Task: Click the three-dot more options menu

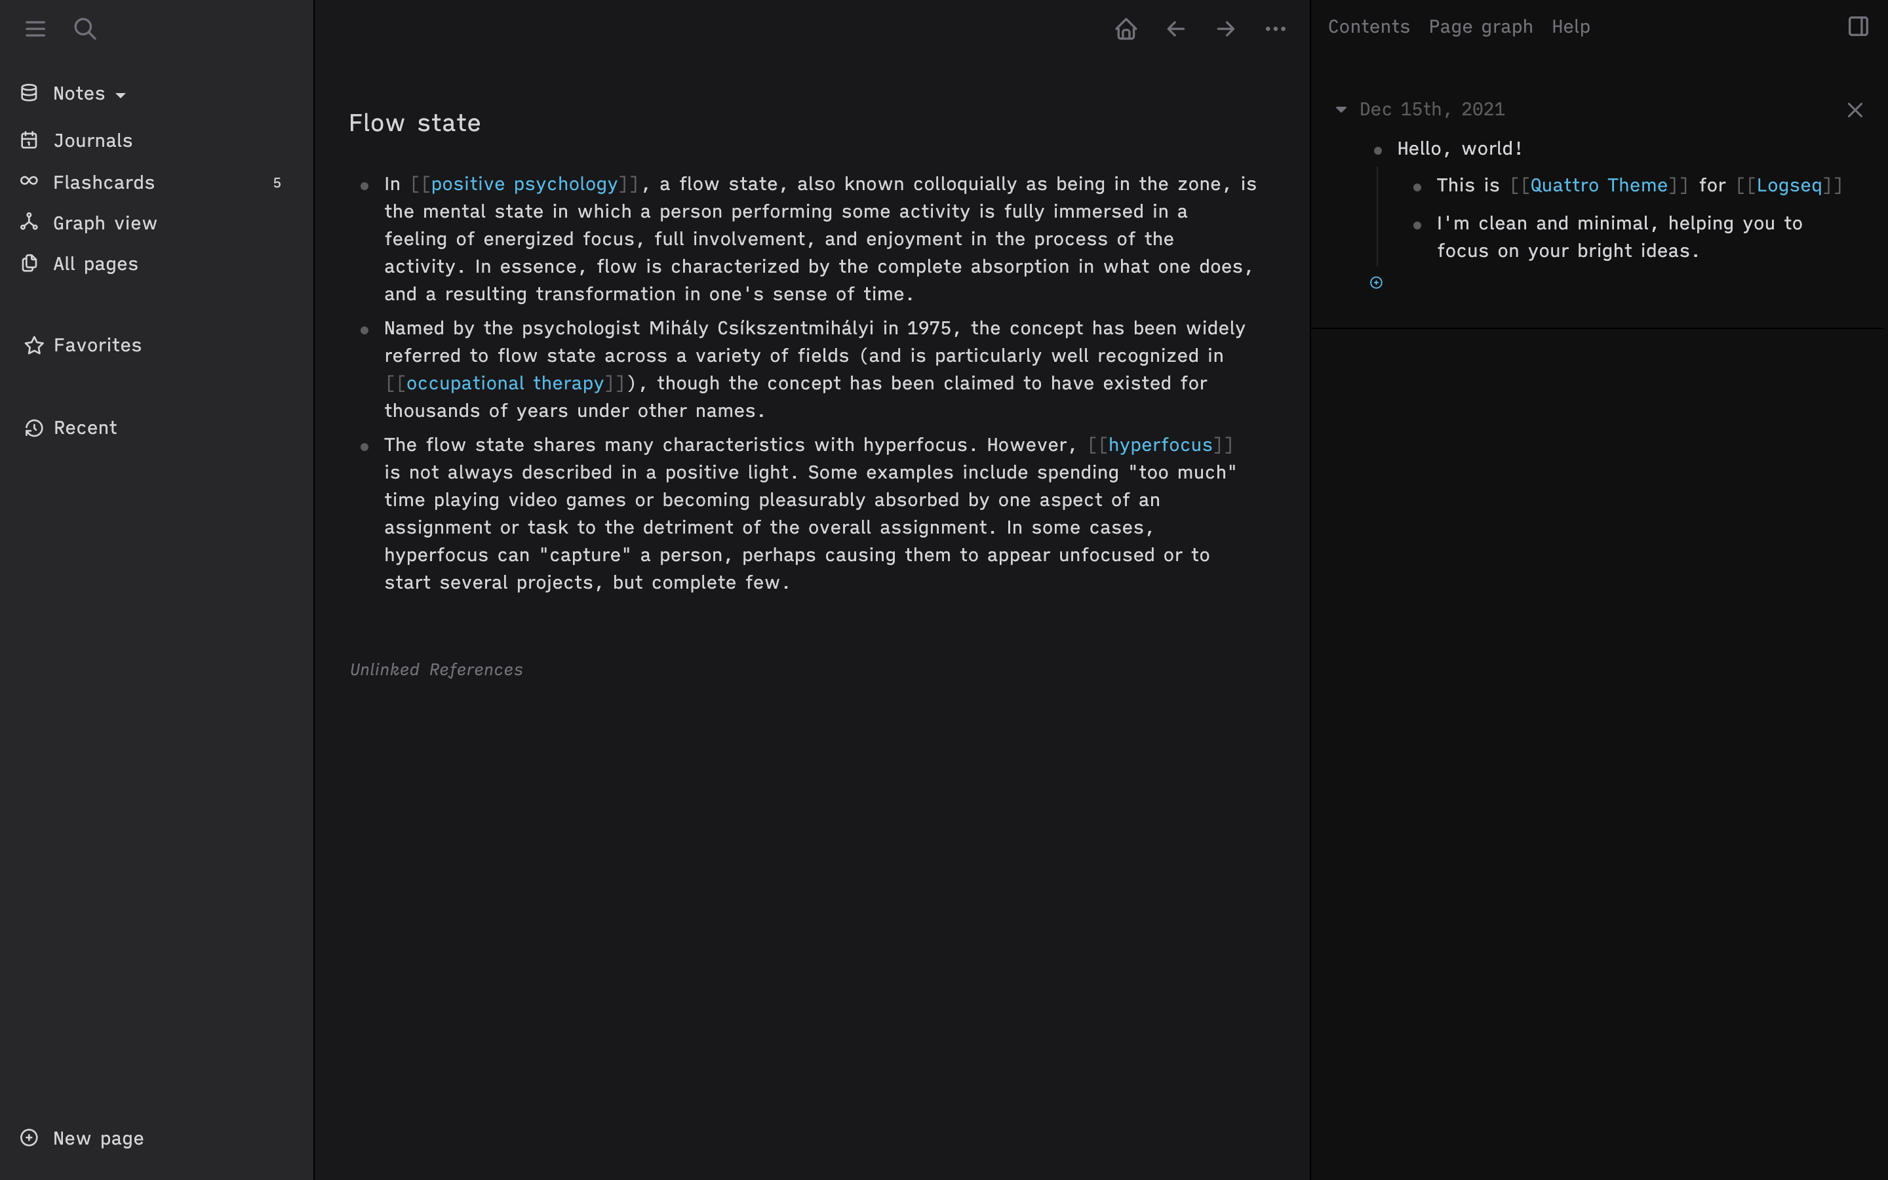Action: 1275,29
